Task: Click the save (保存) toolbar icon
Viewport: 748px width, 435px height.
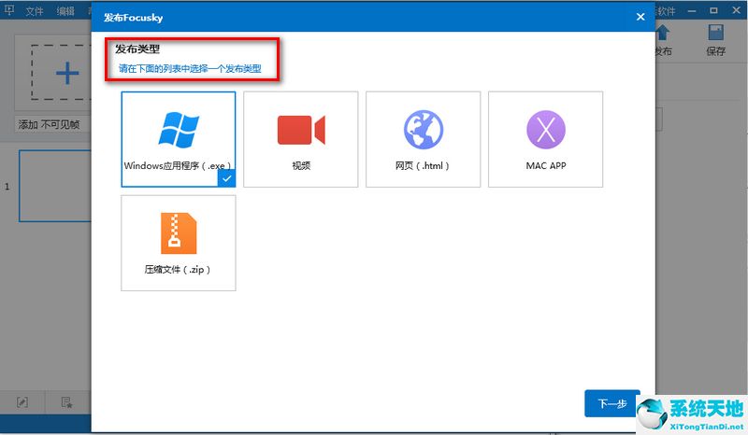Action: click(716, 41)
